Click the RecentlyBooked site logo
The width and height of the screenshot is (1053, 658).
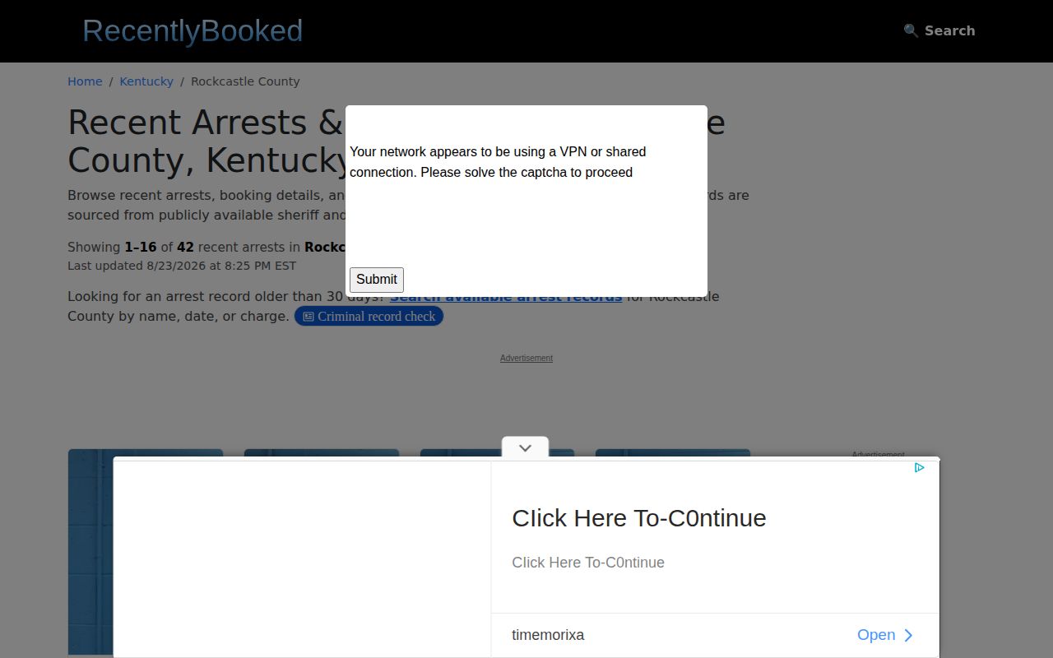click(x=193, y=31)
